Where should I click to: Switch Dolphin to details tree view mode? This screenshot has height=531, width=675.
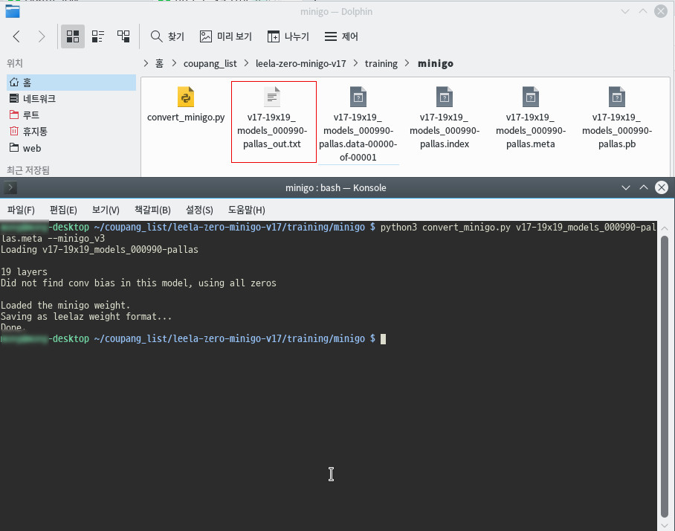123,36
